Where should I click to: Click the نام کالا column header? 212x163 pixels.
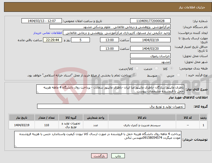142,118
